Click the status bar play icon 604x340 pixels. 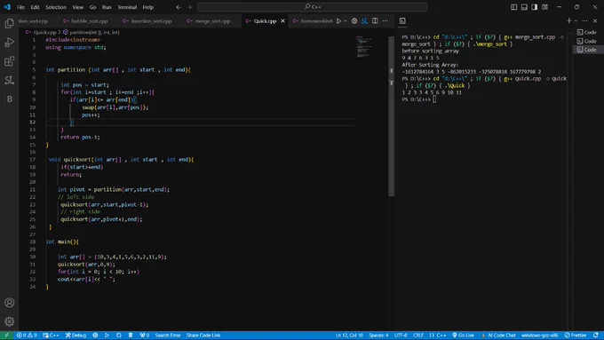107,335
